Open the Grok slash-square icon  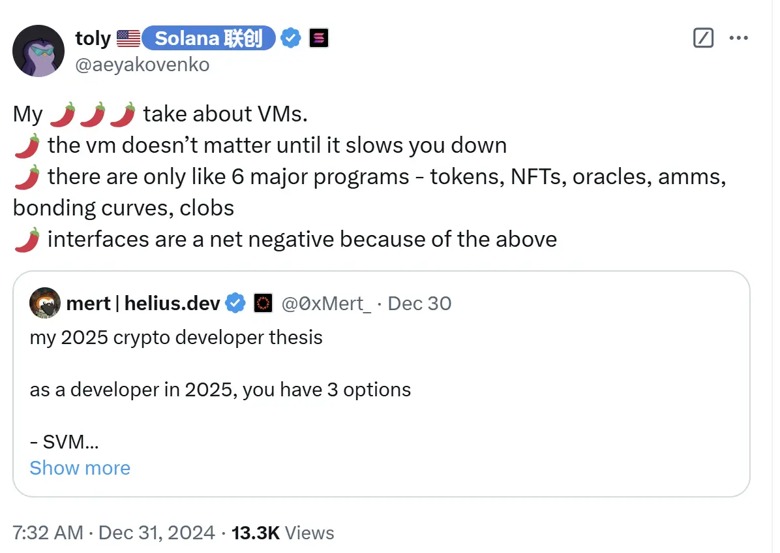(x=703, y=38)
